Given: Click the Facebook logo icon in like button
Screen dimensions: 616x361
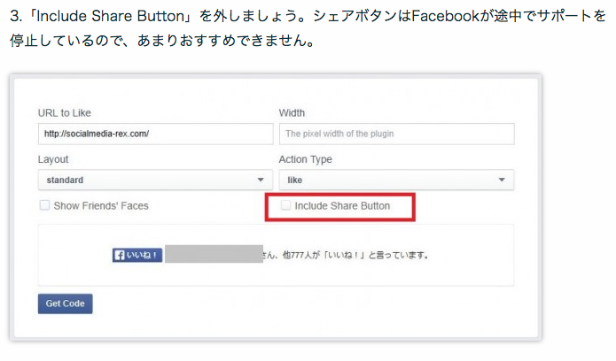Looking at the screenshot, I should pos(120,256).
